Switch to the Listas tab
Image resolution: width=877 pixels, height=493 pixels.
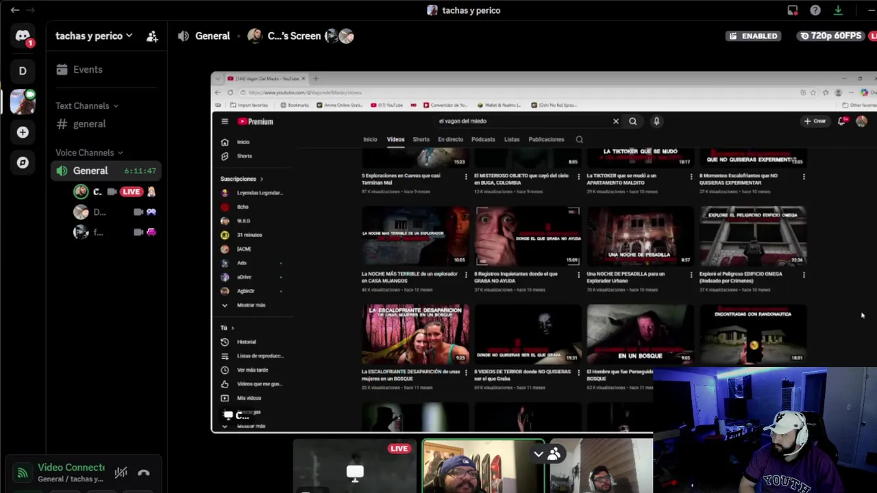(x=512, y=140)
